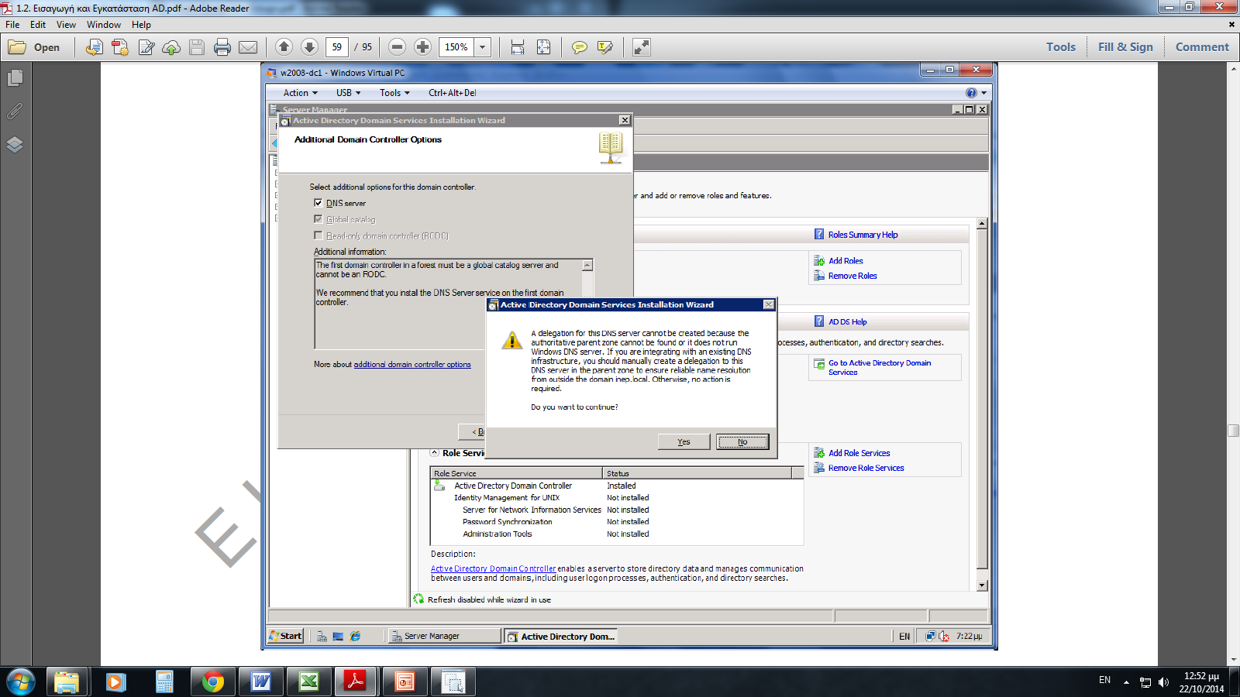Viewport: 1240px width, 697px height.
Task: Click the page number field showing 59
Action: pos(337,47)
